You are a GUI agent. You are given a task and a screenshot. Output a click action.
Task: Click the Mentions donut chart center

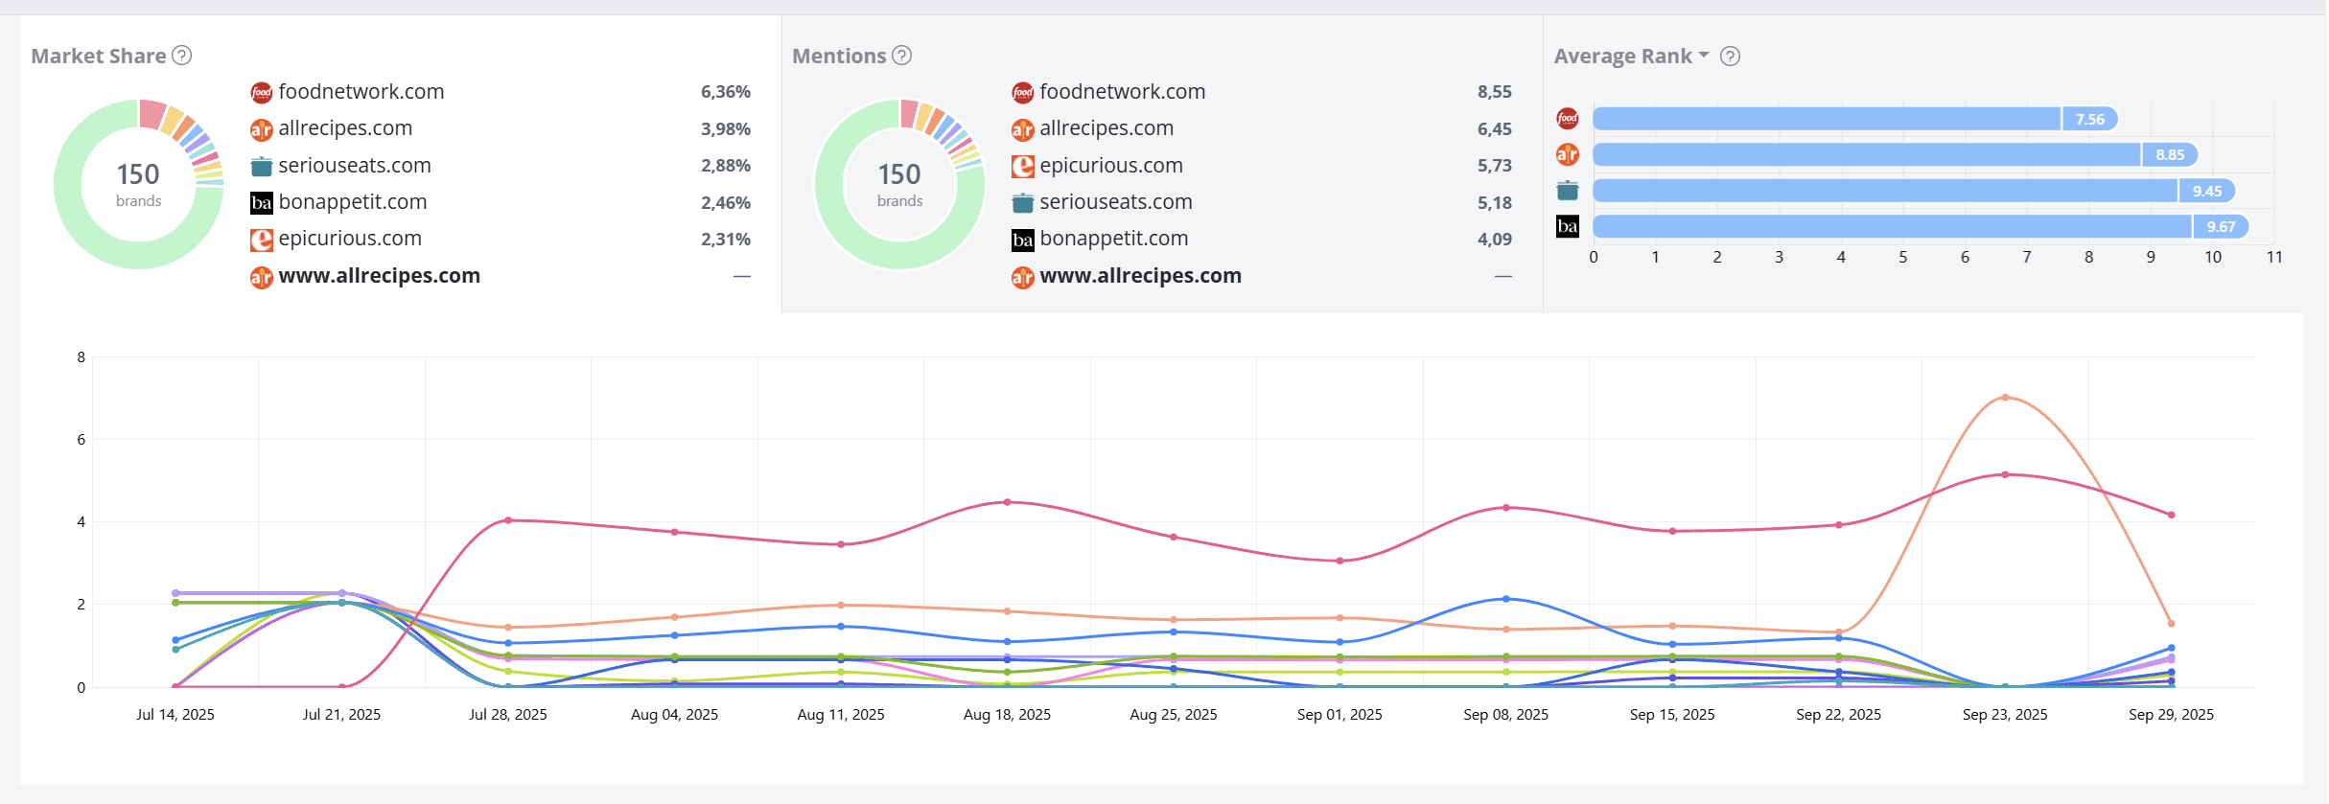(x=899, y=184)
